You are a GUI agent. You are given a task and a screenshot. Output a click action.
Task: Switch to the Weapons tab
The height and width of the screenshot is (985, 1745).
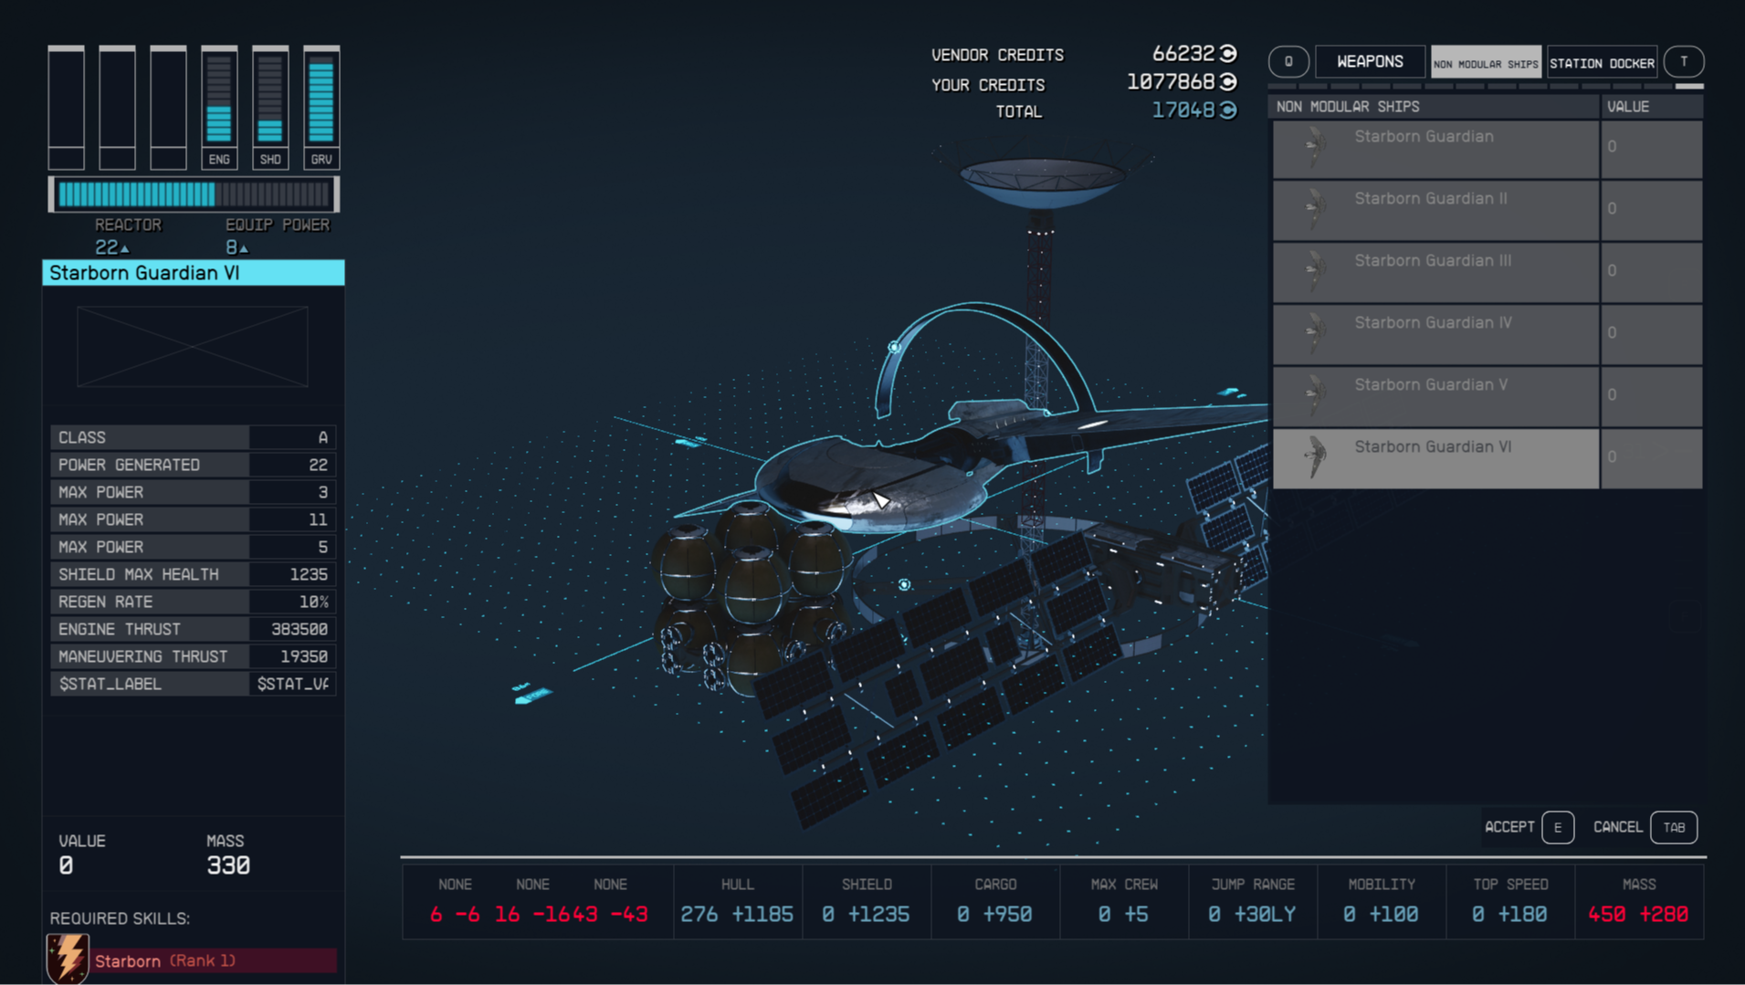coord(1370,61)
